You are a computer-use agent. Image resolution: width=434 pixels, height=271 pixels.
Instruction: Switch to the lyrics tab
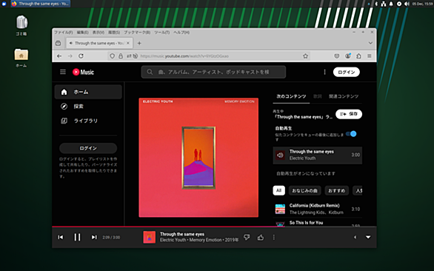[x=318, y=96]
